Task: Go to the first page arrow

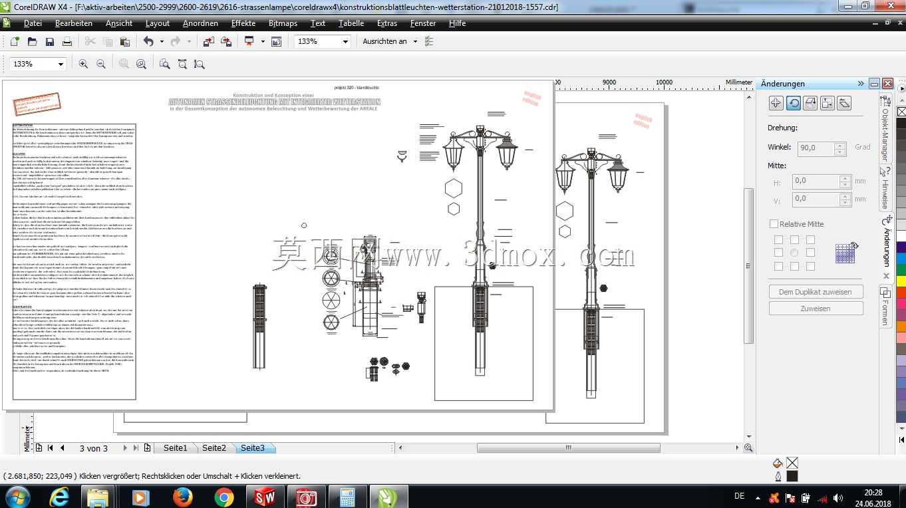Action: [x=51, y=448]
